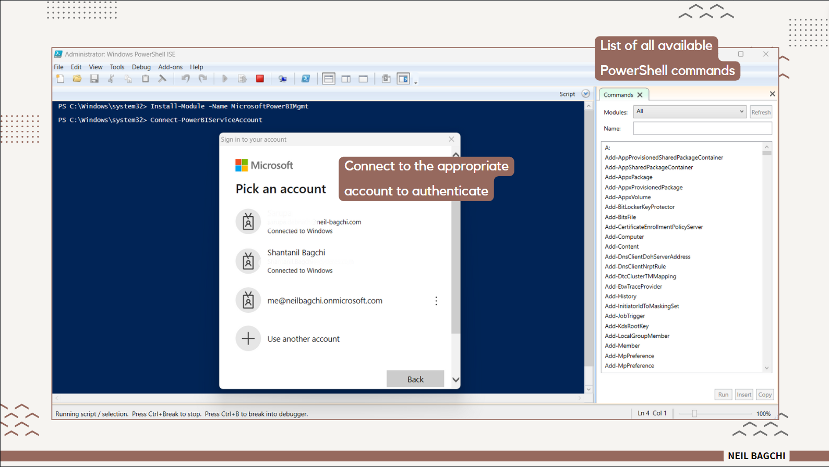The width and height of the screenshot is (829, 467).
Task: Select Add-BitLockerKeyProtector in command list
Action: [640, 207]
